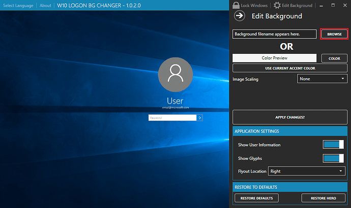Click the password submit arrow on preview
This screenshot has width=351, height=208.
(x=200, y=117)
